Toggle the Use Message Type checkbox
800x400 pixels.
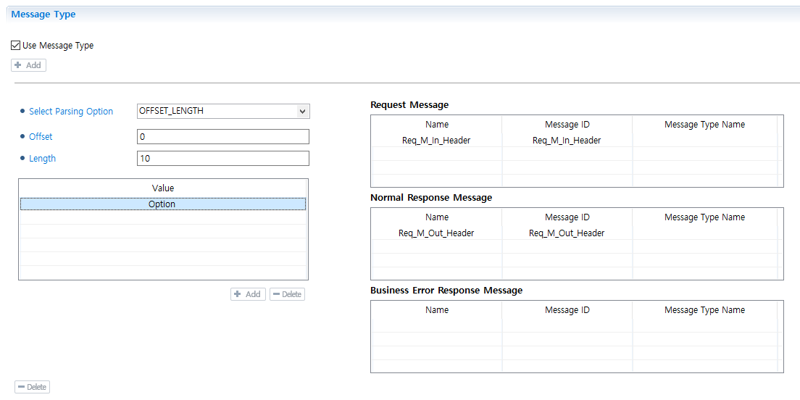point(16,46)
